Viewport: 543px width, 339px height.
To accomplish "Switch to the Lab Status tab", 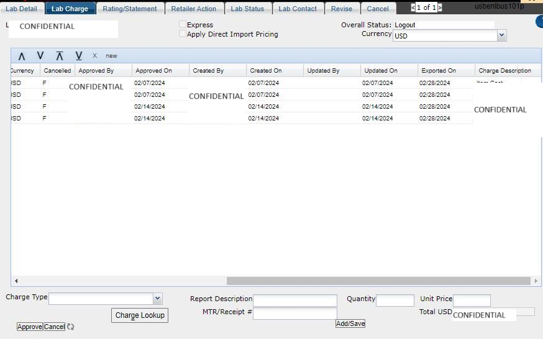I will [x=247, y=9].
